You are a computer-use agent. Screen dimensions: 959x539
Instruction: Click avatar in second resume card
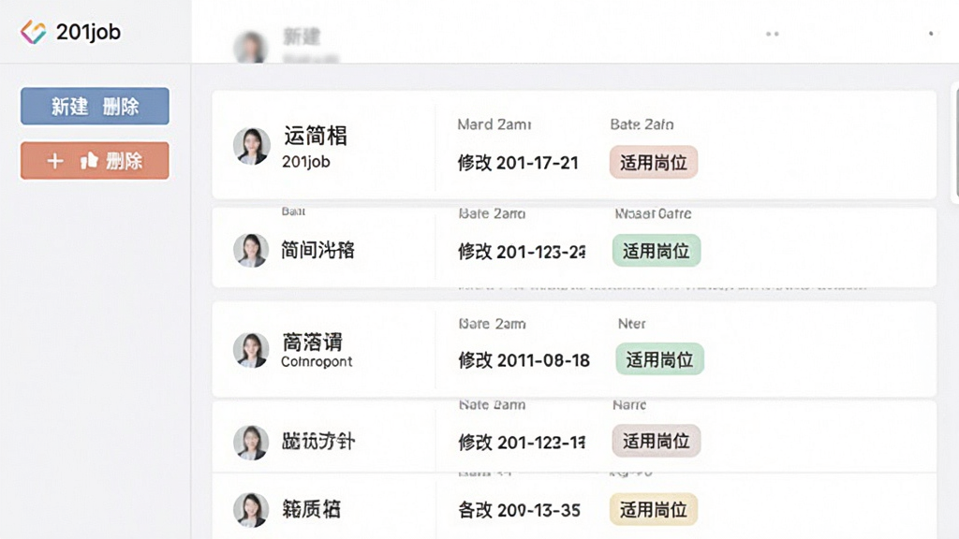coord(251,250)
